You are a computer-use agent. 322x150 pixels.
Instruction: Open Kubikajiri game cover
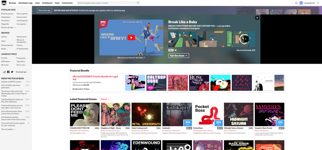click(177, 114)
